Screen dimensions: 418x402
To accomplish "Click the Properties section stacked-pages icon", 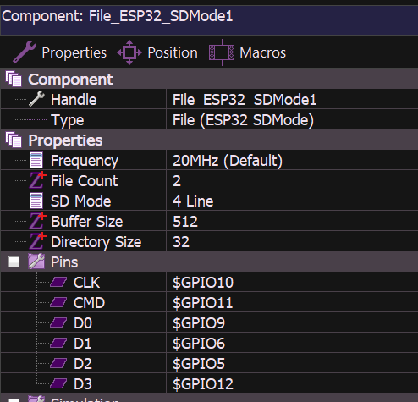I will [14, 140].
